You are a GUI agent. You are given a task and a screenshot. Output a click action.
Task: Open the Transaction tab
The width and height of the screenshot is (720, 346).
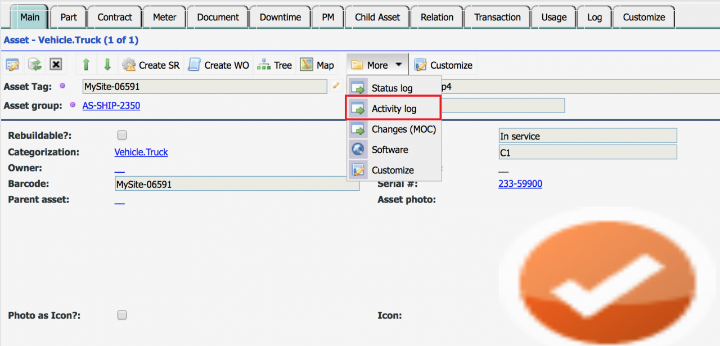click(497, 17)
